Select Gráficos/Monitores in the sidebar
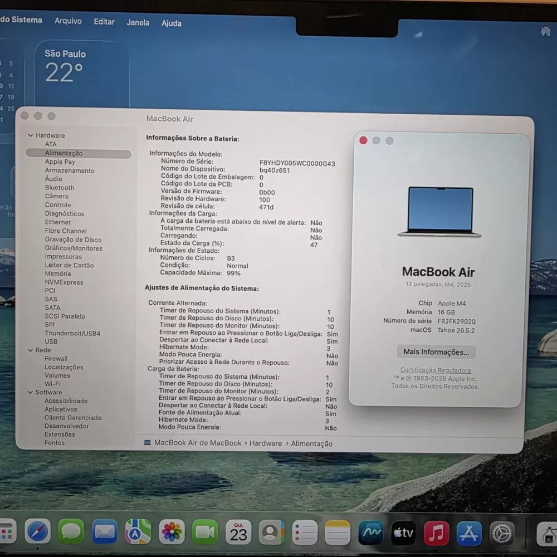The image size is (557, 557). tap(74, 248)
